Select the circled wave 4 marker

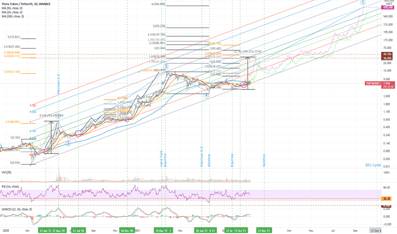tap(206, 95)
